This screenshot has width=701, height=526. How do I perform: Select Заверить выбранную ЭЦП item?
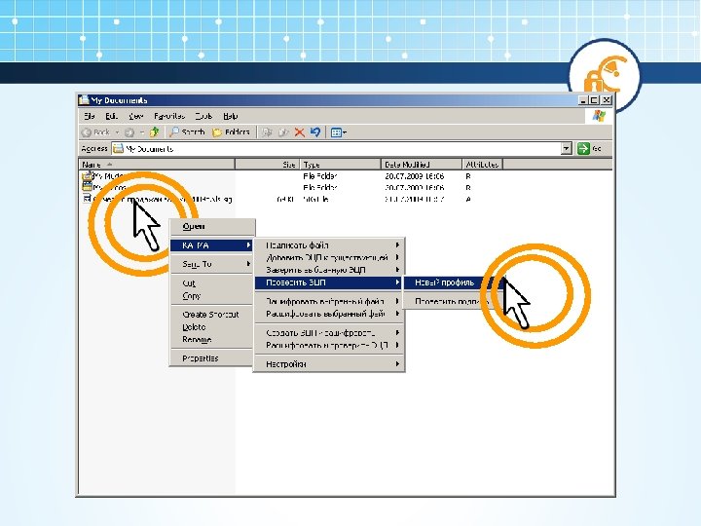click(329, 270)
